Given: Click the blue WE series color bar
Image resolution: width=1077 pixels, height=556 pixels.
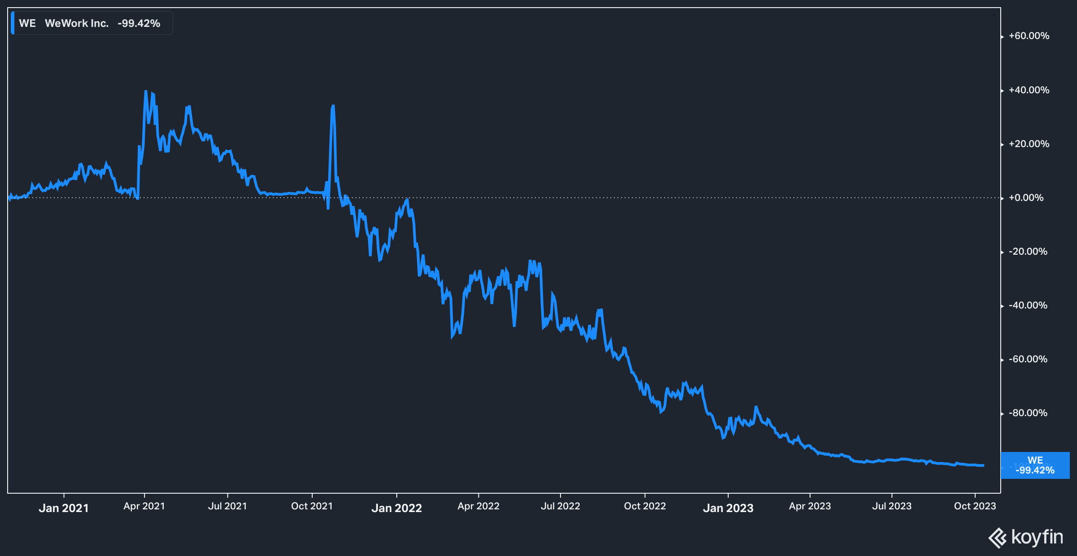Looking at the screenshot, I should [13, 23].
